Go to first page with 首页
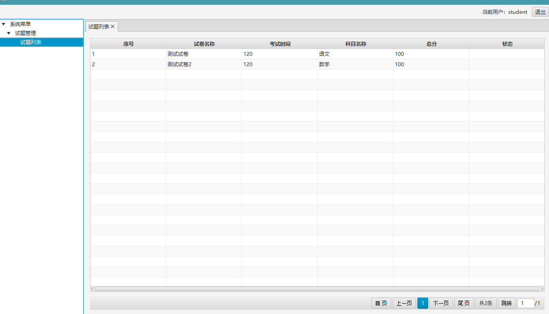 (x=381, y=303)
